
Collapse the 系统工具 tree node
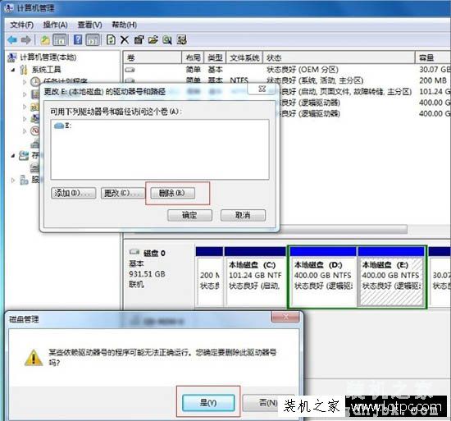pos(13,70)
